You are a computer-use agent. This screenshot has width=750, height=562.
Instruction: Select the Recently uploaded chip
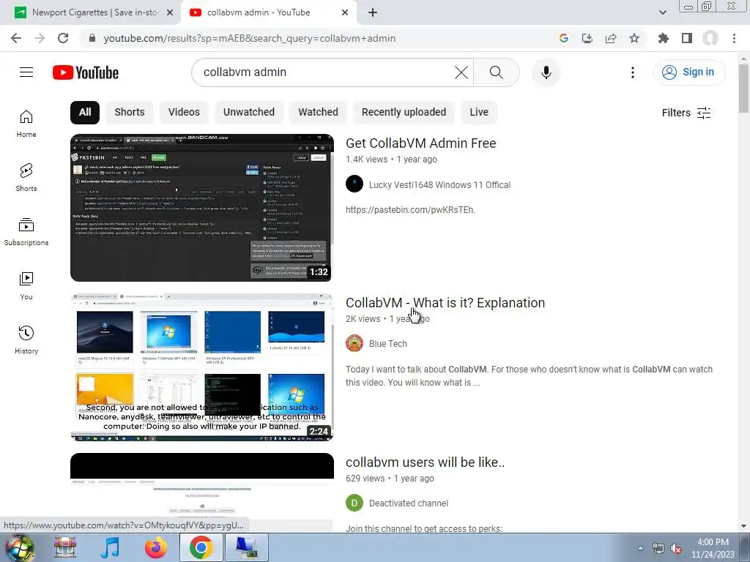[404, 112]
